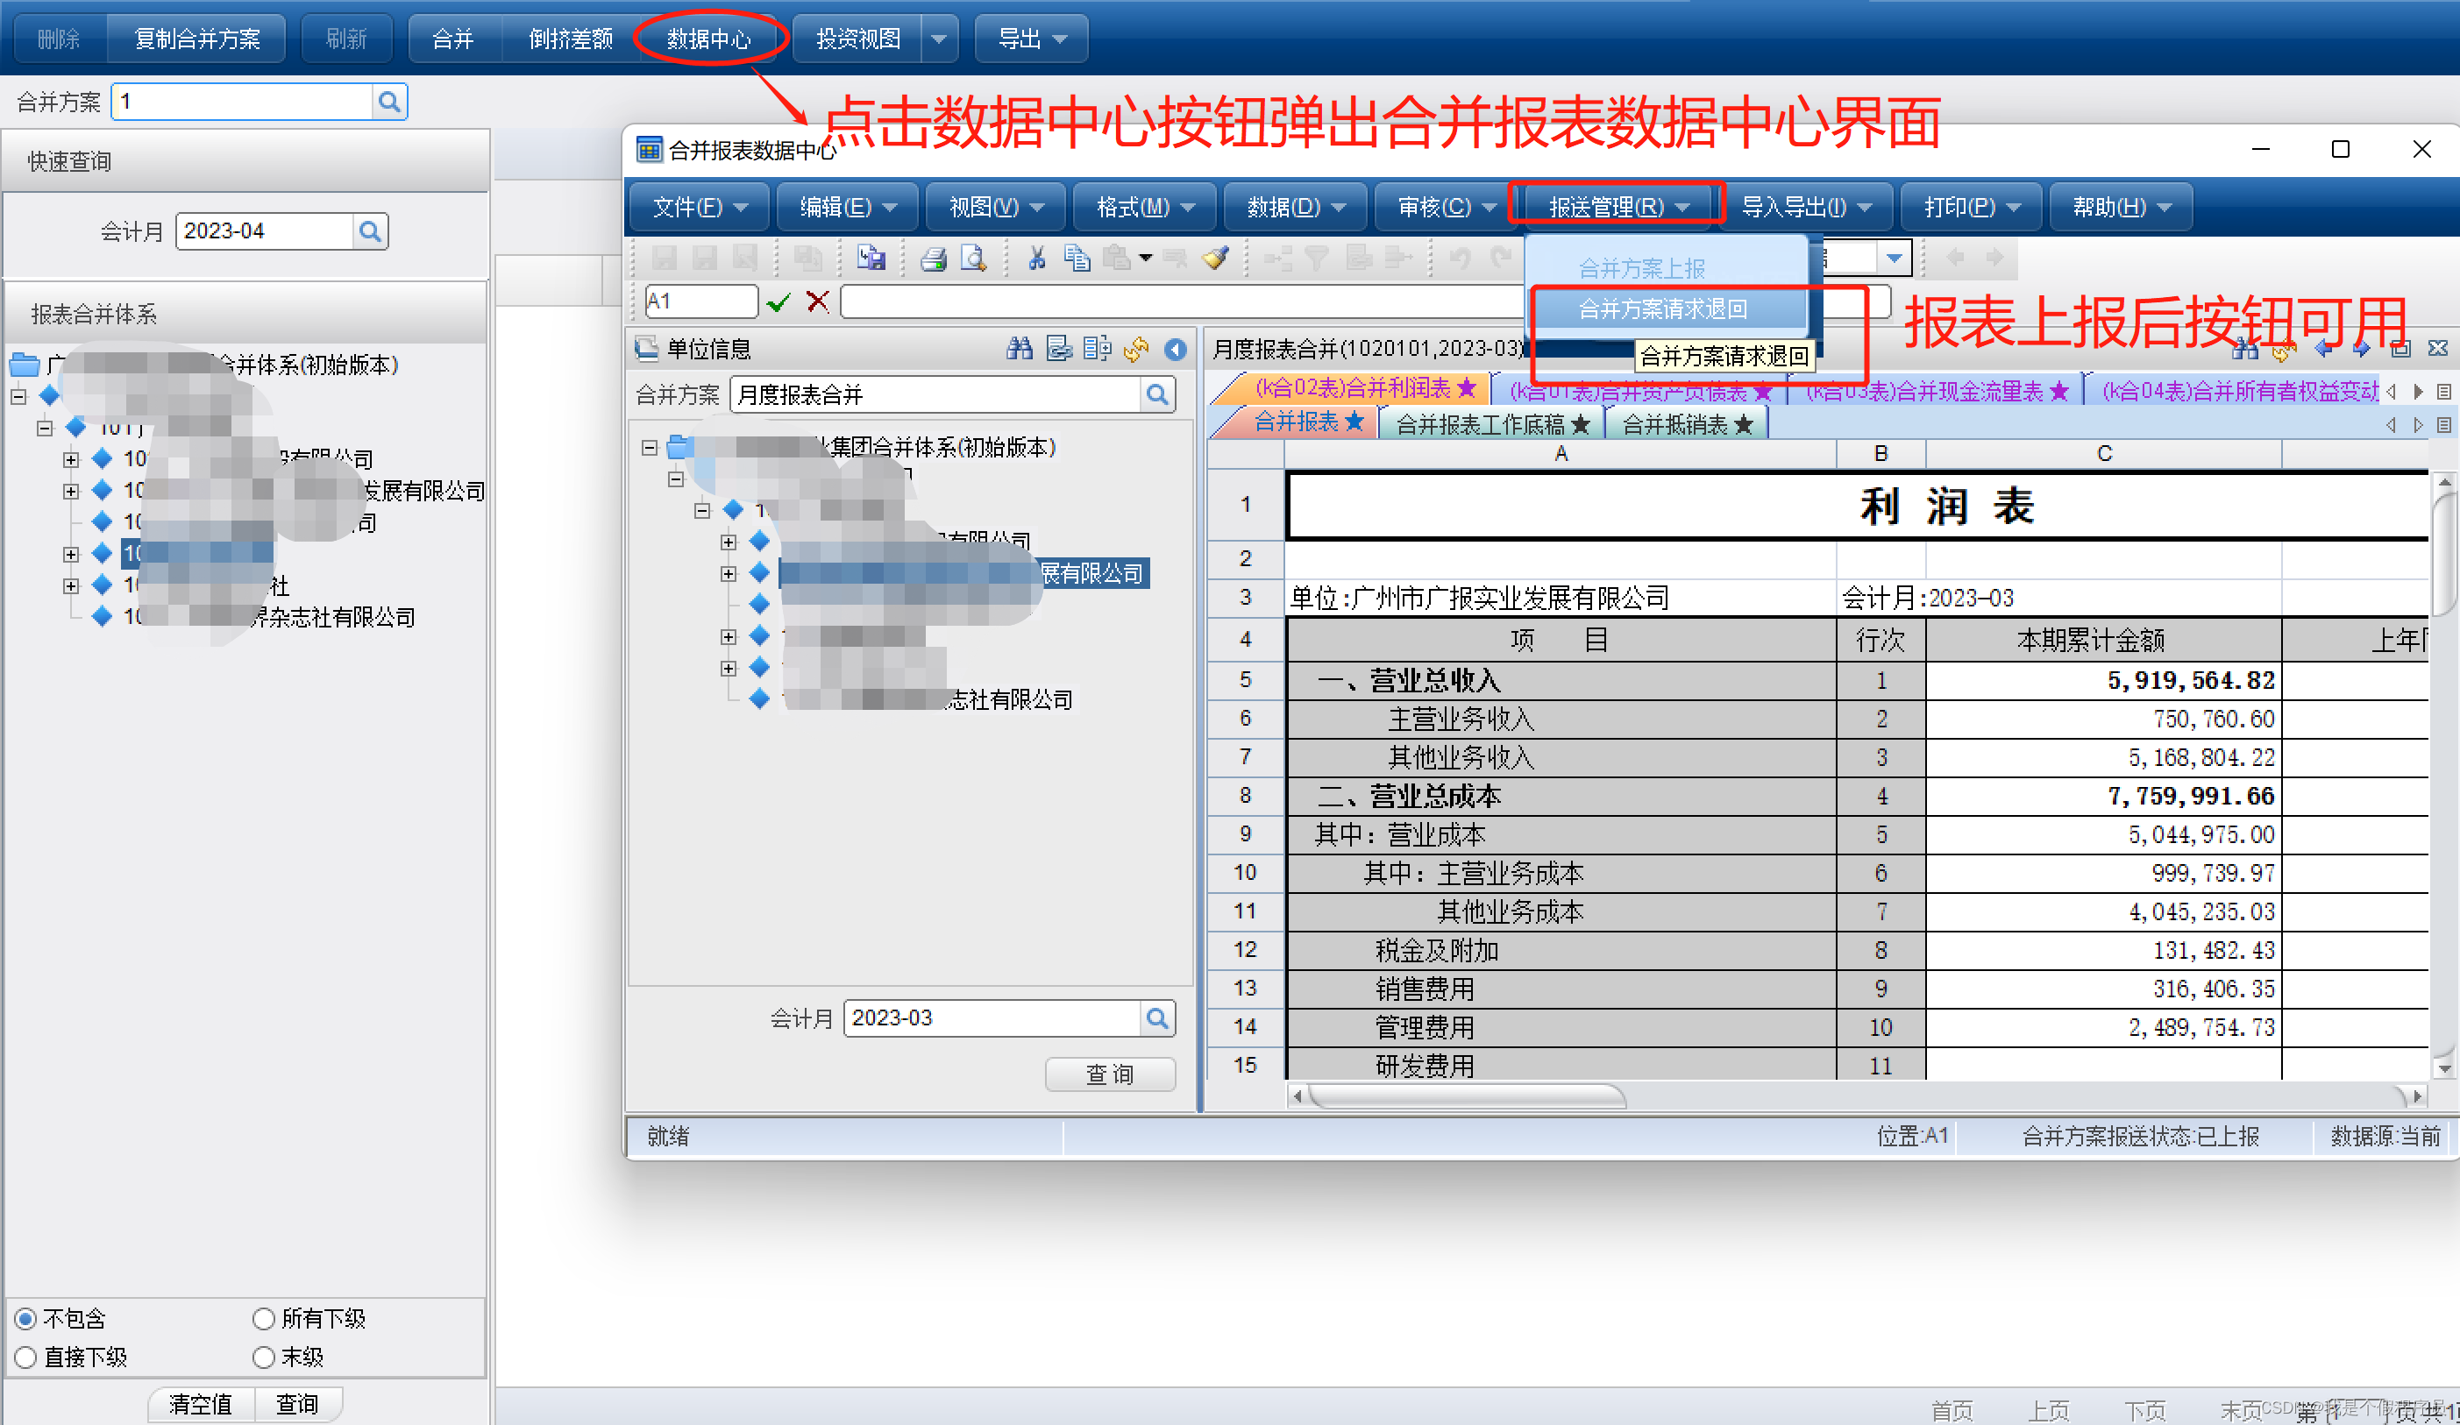Expand the highlighted 展有限公司 node in data center tree
The image size is (2460, 1425).
(x=729, y=574)
